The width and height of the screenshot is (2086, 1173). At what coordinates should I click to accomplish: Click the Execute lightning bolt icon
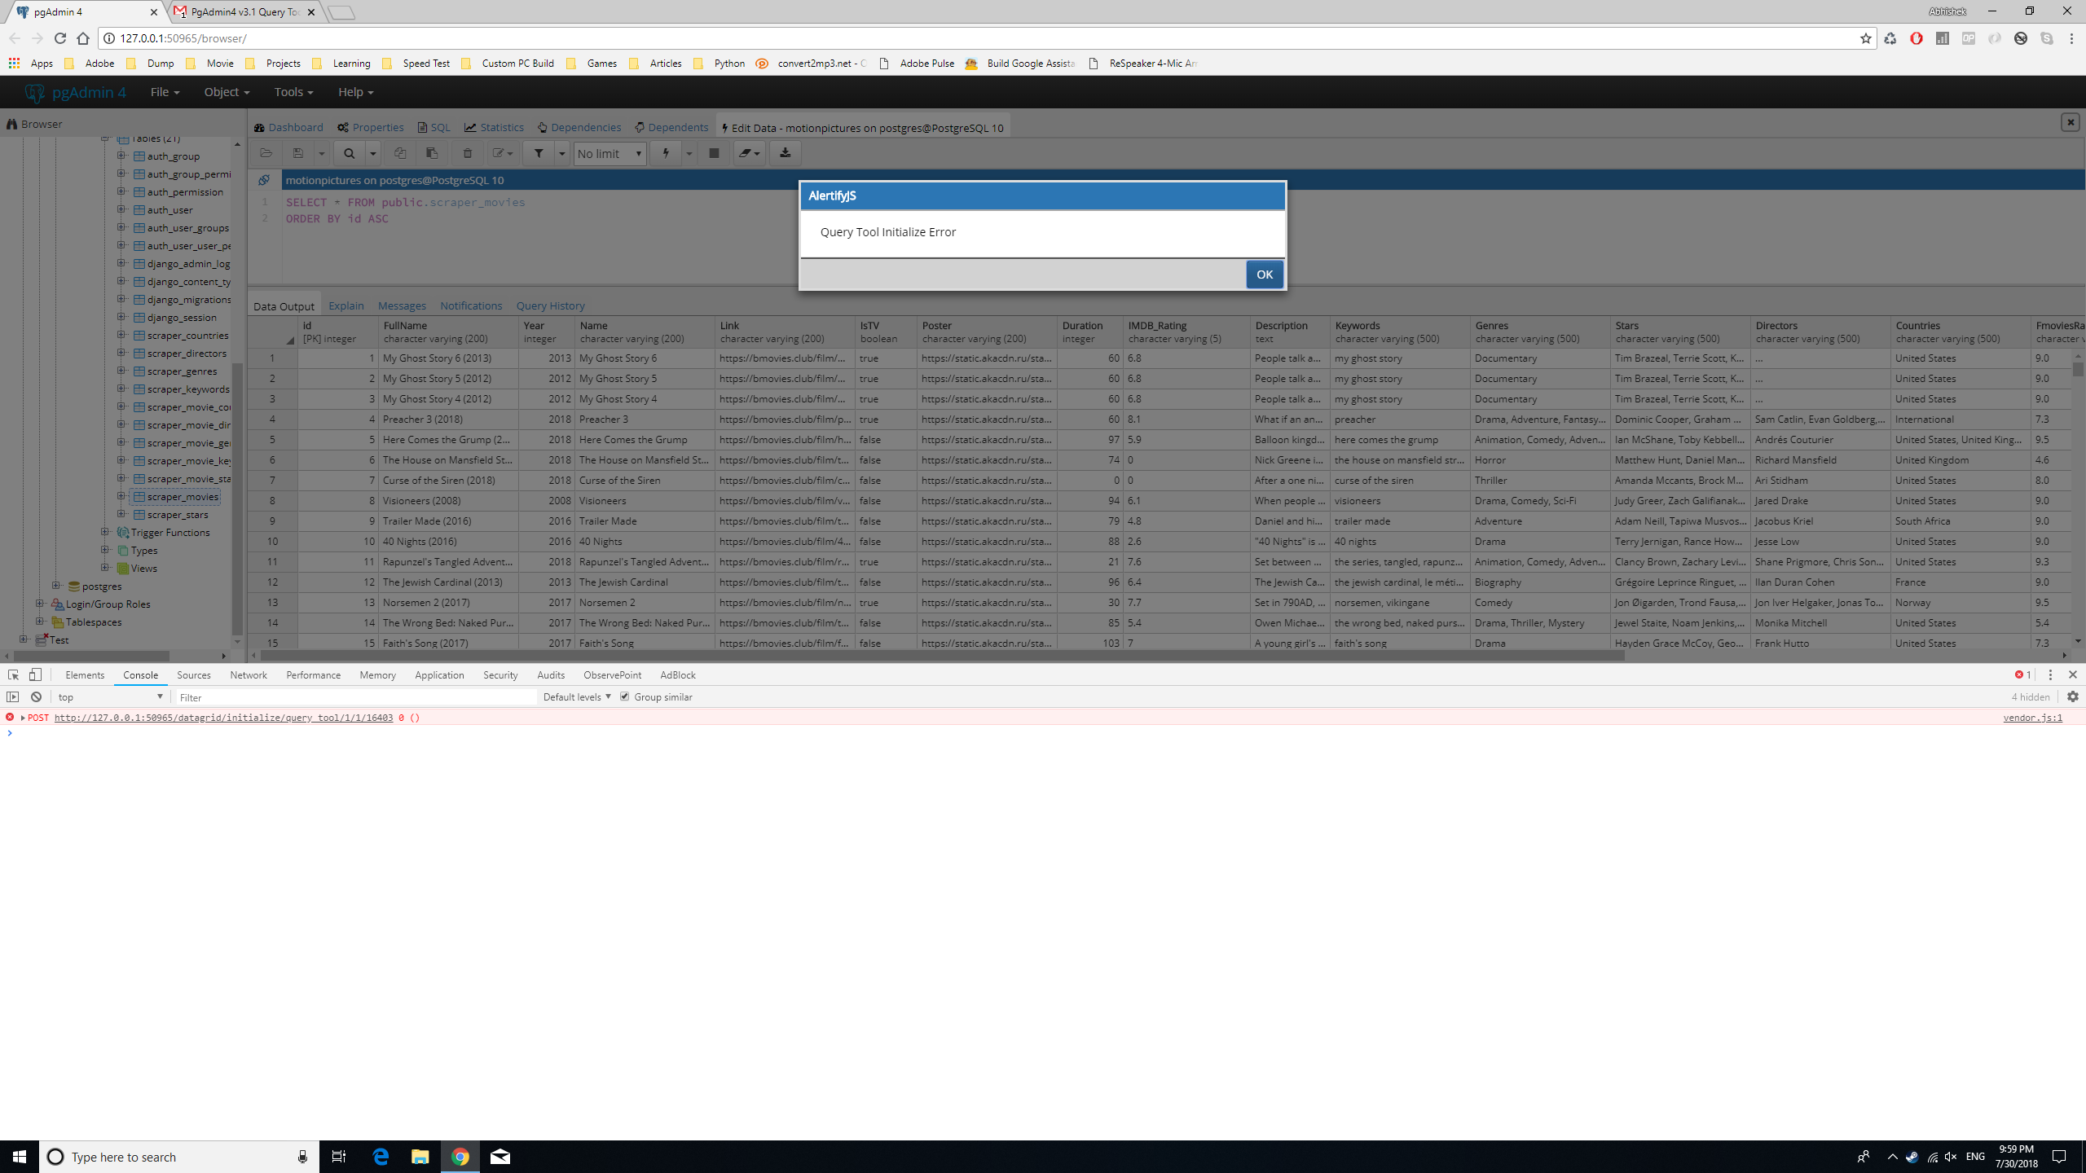[666, 153]
